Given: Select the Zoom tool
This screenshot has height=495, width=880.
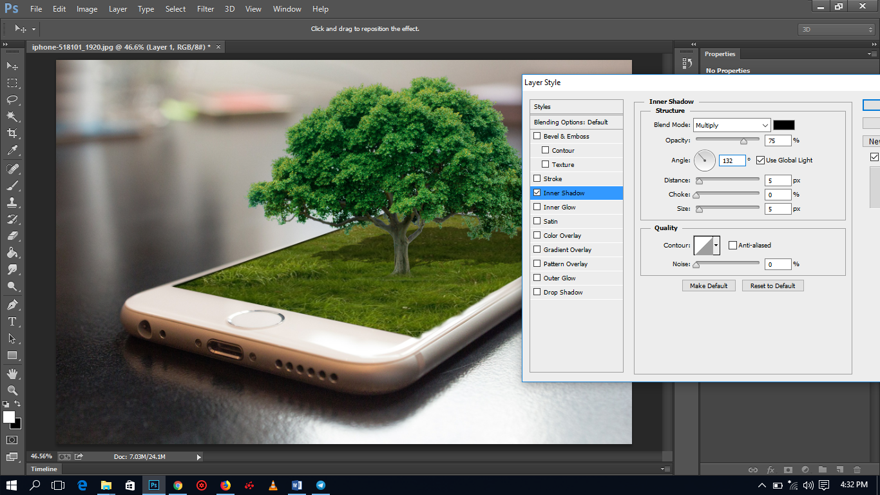Looking at the screenshot, I should pyautogui.click(x=12, y=390).
